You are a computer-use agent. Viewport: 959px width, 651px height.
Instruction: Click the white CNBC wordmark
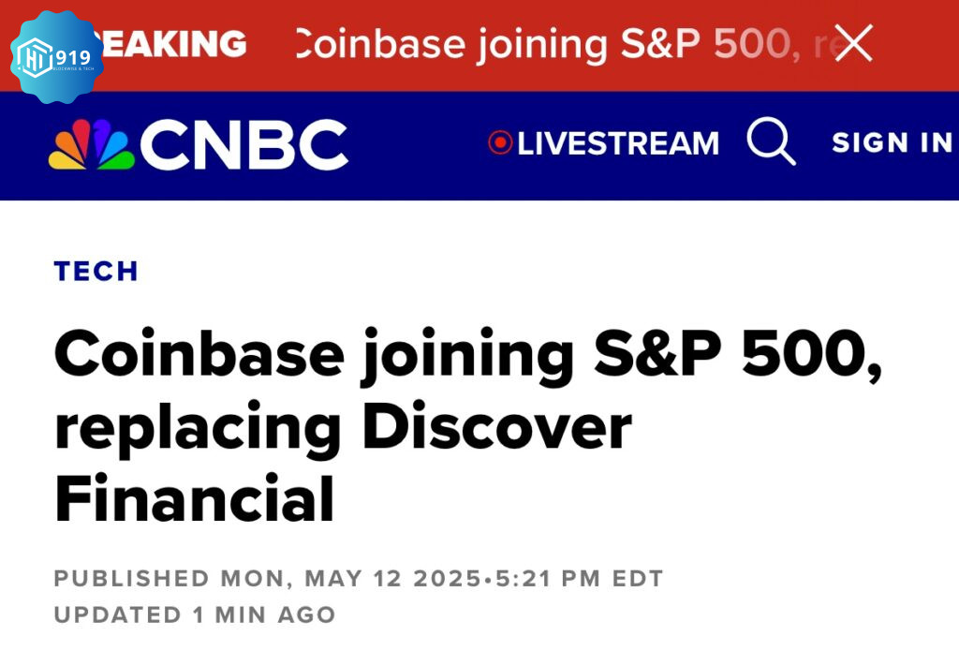pos(244,144)
